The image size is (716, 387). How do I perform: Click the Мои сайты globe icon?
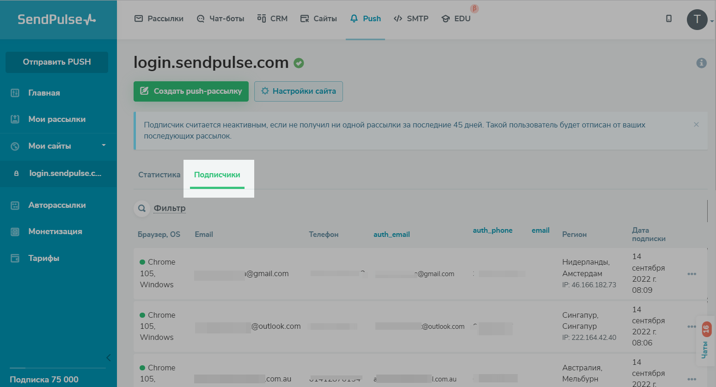[15, 146]
